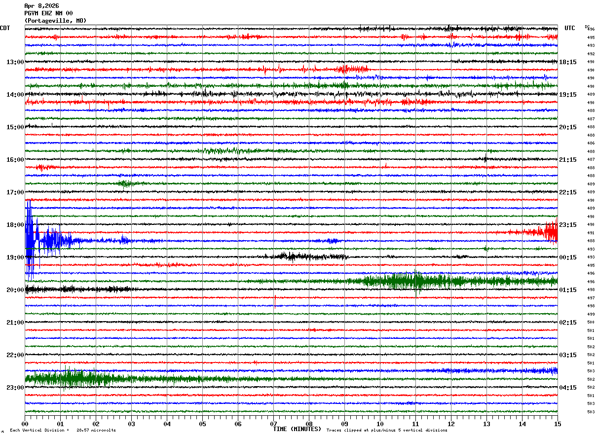Click the minute '01' tick on bottom axis
The height and width of the screenshot is (437, 597).
61,424
